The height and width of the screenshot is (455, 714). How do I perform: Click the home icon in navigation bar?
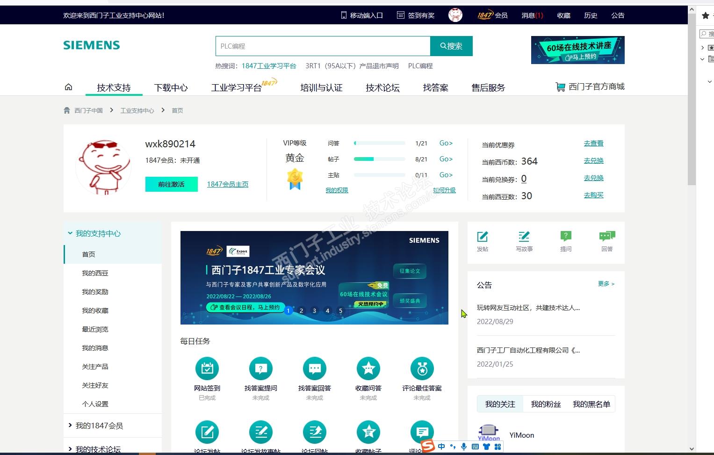pos(68,87)
